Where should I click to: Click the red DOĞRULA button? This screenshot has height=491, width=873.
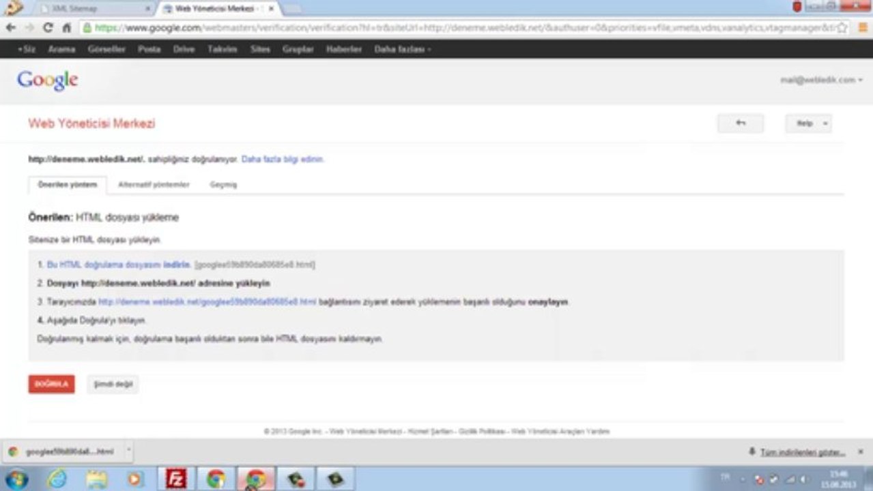point(52,384)
